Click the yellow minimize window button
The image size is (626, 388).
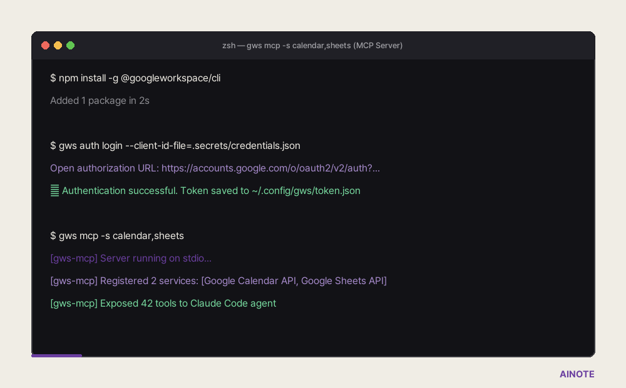click(58, 46)
